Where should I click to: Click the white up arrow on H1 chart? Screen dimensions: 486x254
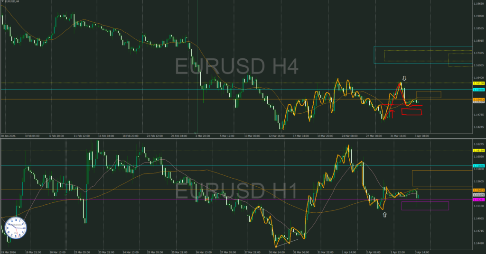point(384,215)
